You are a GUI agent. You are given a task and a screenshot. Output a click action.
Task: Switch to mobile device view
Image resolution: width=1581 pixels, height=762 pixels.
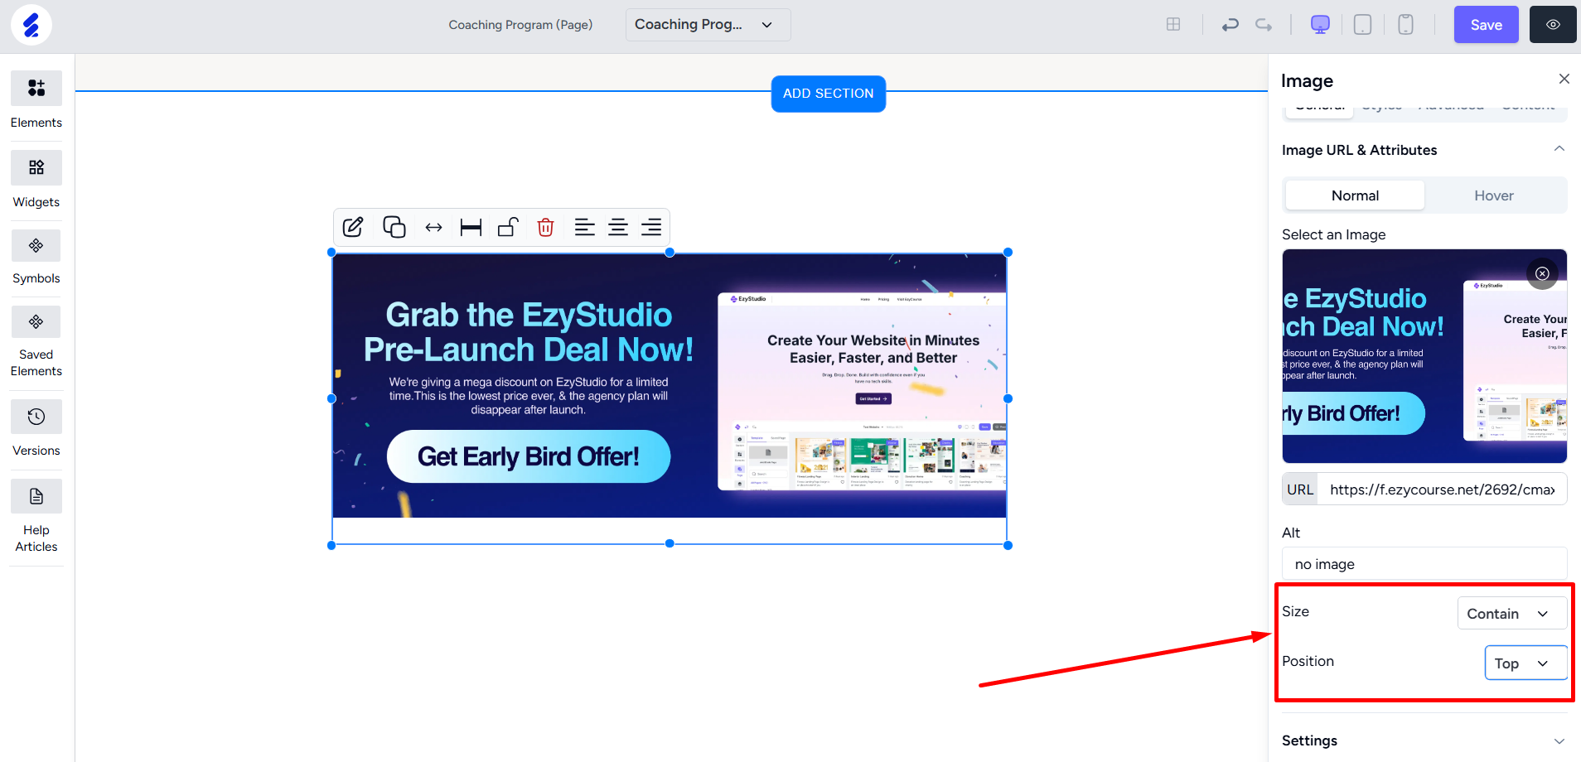pos(1405,24)
